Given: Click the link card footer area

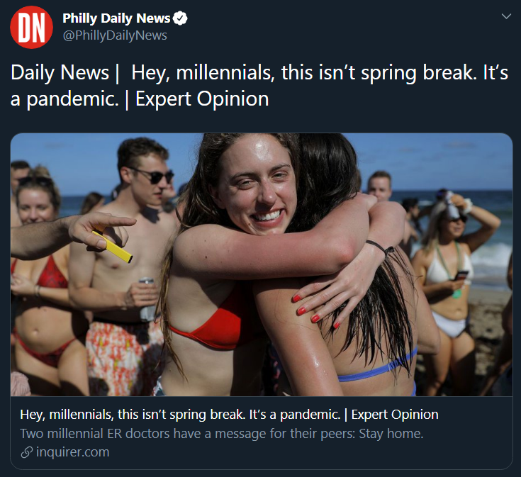Looking at the screenshot, I should [262, 433].
